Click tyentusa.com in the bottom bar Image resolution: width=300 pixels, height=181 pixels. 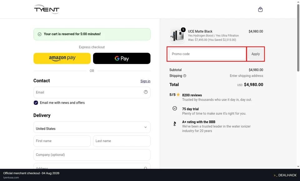[11, 178]
